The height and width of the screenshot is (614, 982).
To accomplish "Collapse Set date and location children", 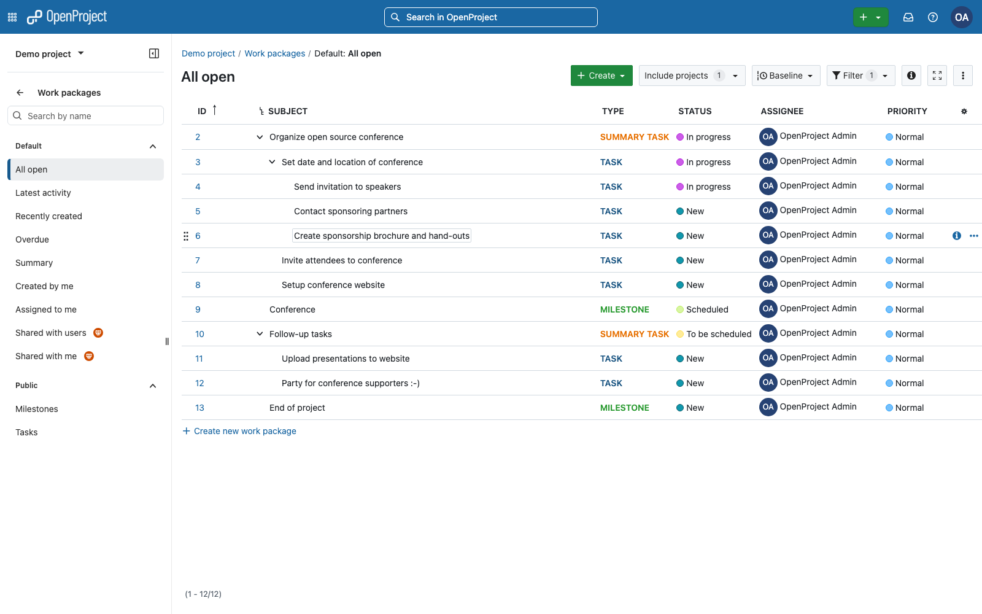I will [272, 162].
